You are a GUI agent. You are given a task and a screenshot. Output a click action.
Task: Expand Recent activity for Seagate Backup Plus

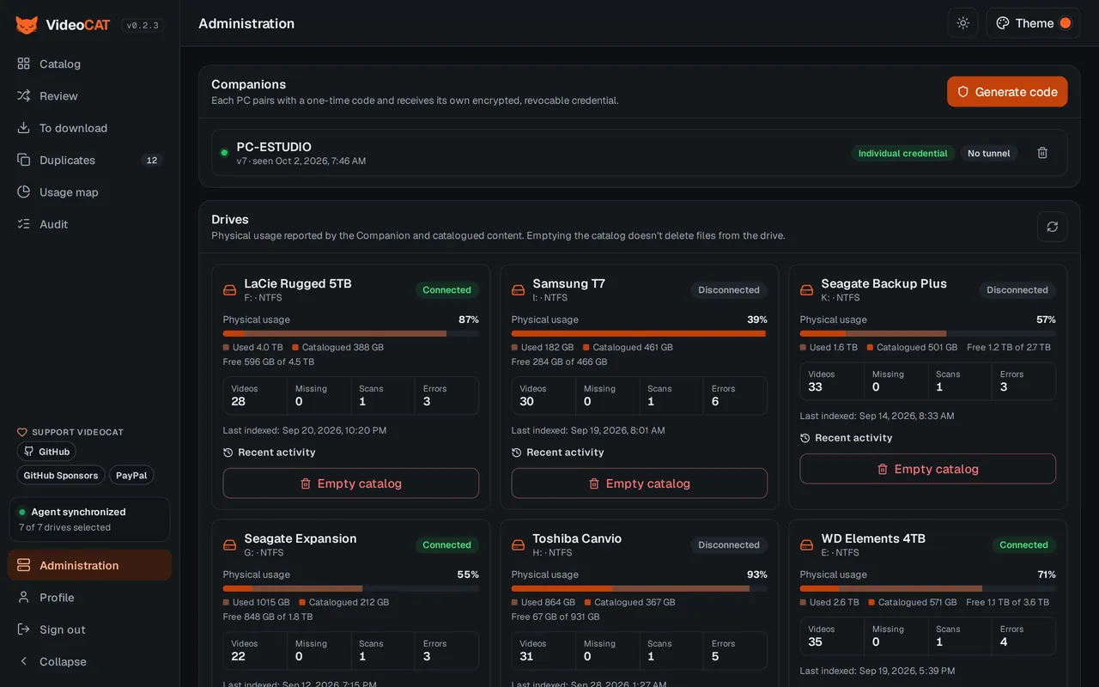847,438
